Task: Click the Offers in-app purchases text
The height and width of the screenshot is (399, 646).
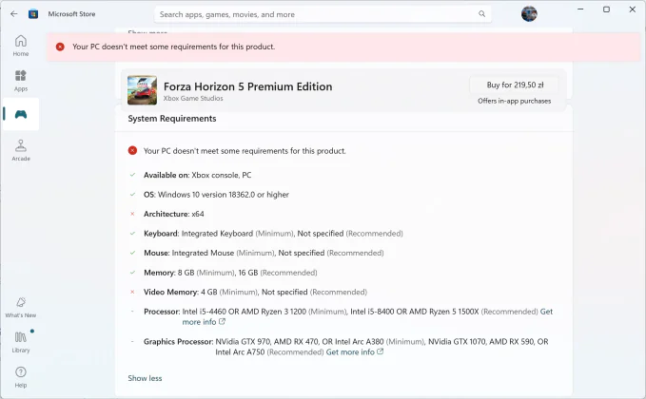Action: [x=514, y=101]
